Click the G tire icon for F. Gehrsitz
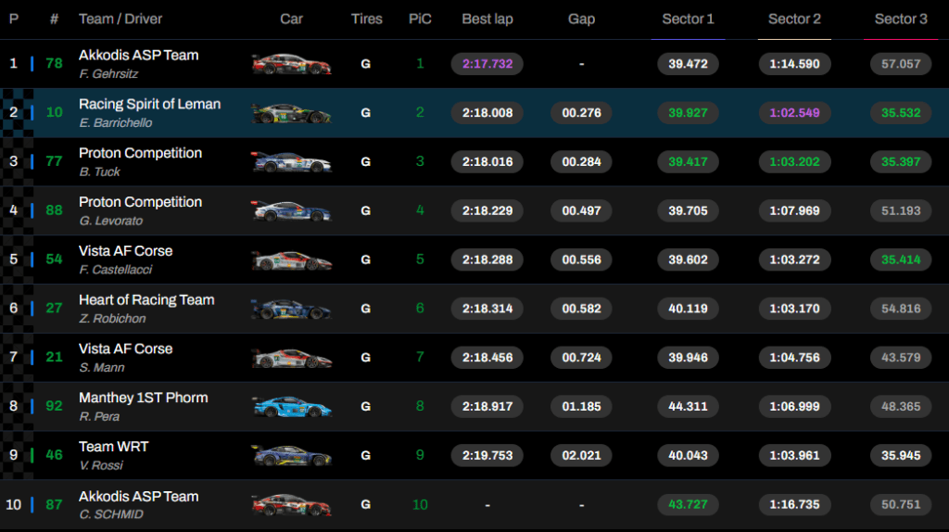Viewport: 949px width, 532px height. pos(366,64)
